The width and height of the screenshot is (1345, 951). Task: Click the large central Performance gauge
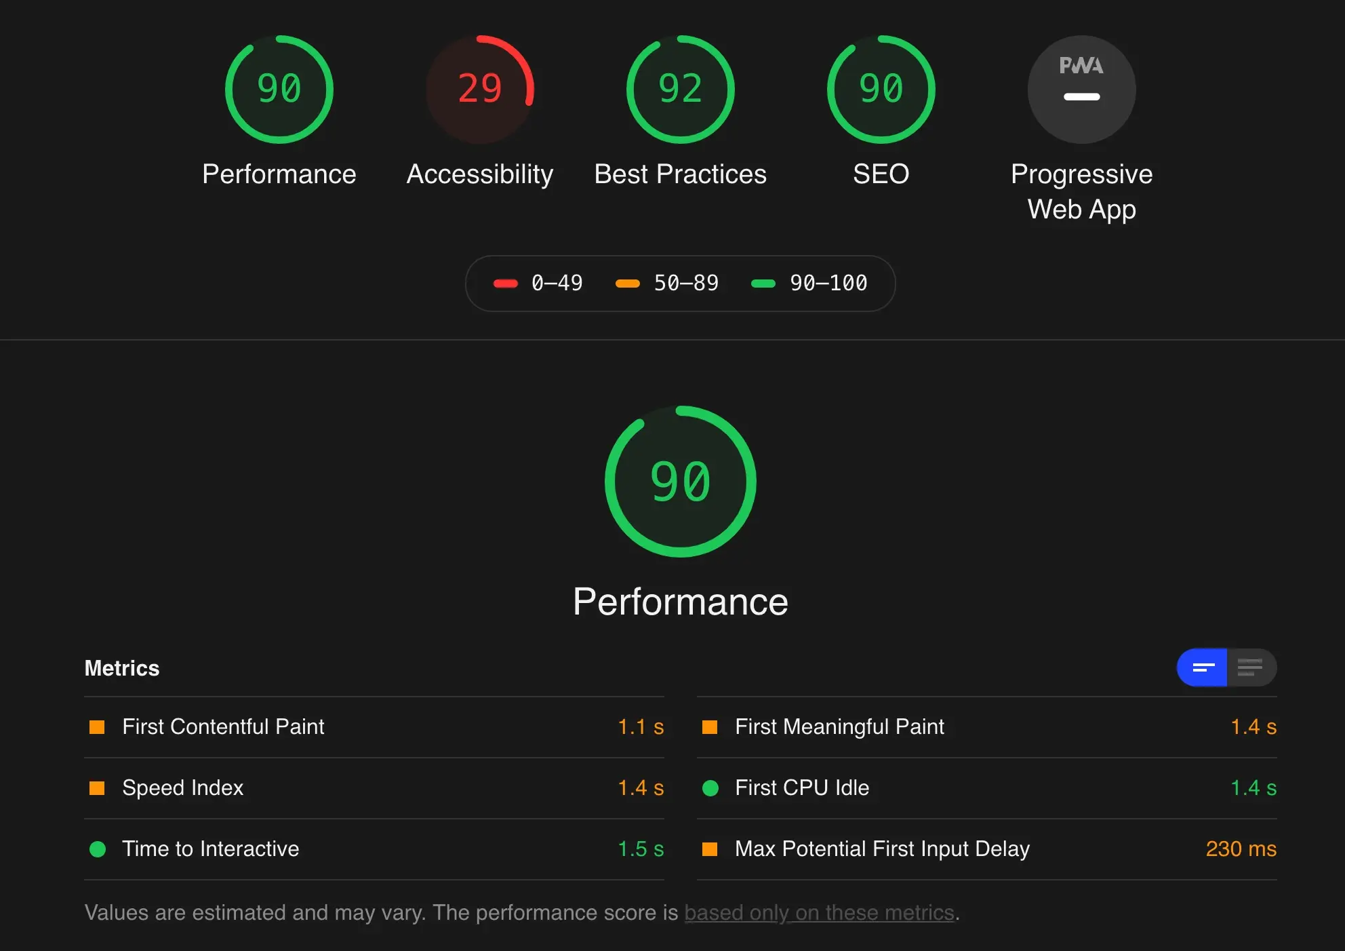click(680, 482)
